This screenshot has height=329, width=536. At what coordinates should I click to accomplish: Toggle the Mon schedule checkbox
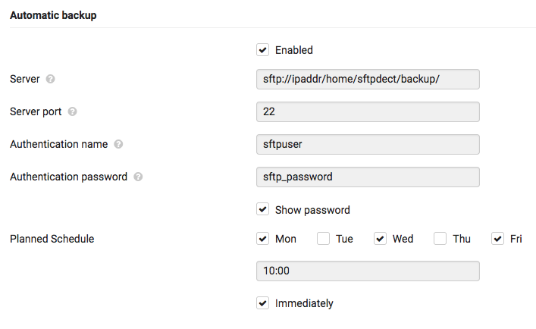262,239
